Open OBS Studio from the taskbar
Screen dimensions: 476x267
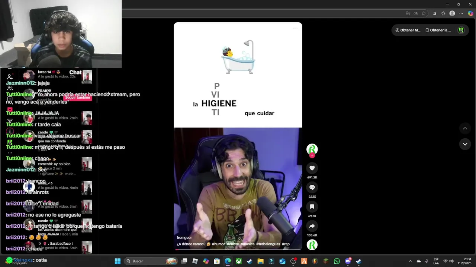pyautogui.click(x=293, y=261)
